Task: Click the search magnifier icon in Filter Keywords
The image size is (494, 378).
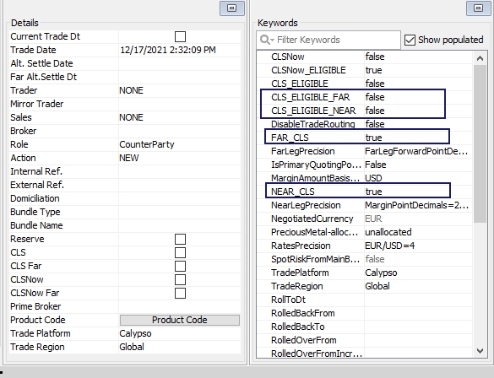Action: tap(266, 40)
